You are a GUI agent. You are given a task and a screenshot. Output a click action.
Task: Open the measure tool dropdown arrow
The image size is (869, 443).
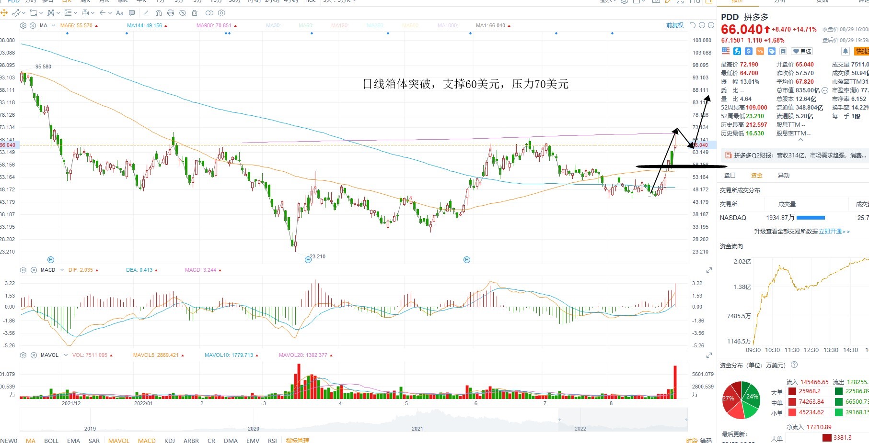pyautogui.click(x=93, y=13)
